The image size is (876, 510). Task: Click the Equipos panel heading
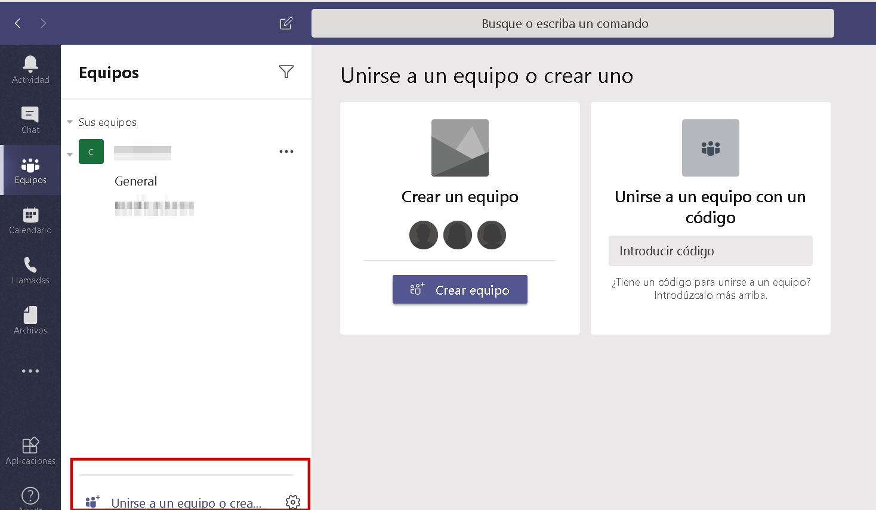(x=109, y=73)
